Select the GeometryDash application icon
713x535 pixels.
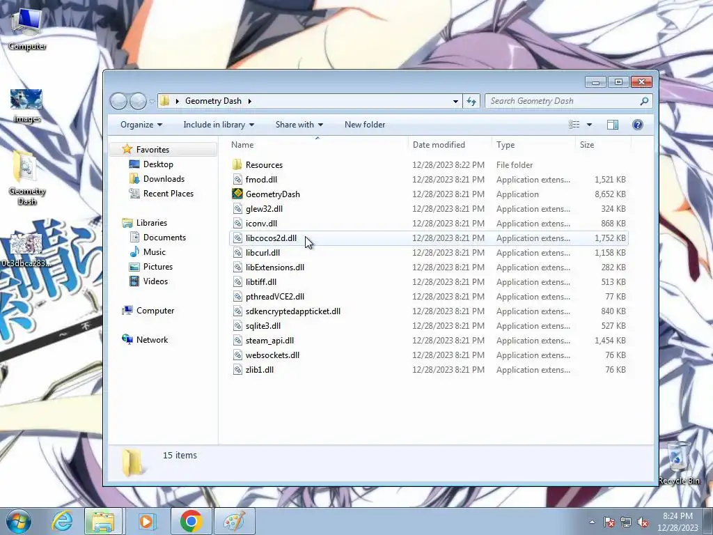pyautogui.click(x=237, y=194)
